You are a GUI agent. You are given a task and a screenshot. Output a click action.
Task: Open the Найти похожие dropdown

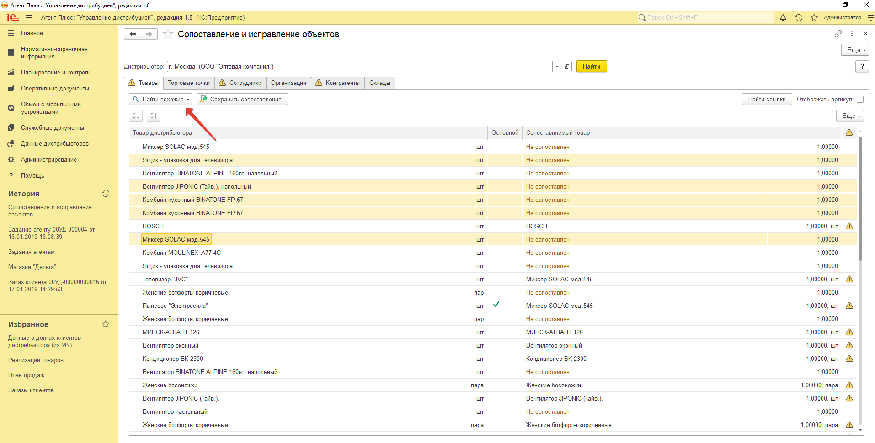pyautogui.click(x=161, y=99)
